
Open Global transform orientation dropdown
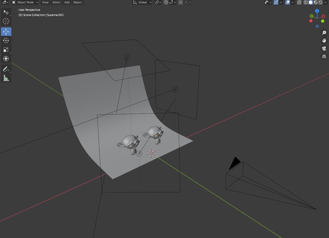(142, 2)
